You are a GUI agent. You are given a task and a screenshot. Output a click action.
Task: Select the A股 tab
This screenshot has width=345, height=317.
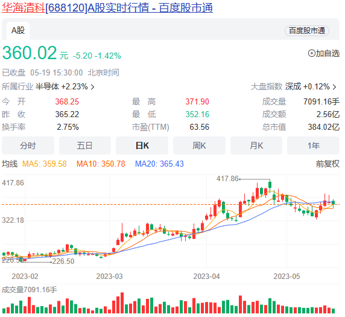(18, 31)
